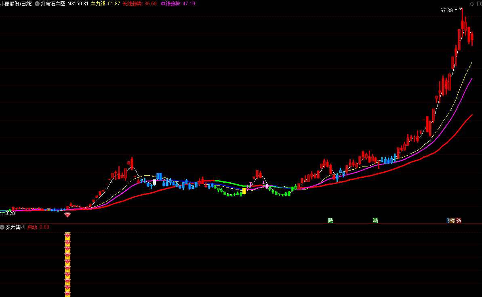
Task: Expand the dropdown arrow beside 泰禾集团
Action: [x=2, y=227]
